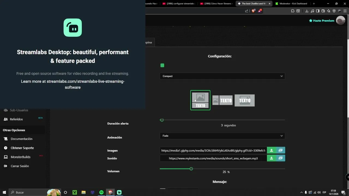Click the Buscar taskbar search box

click(x=35, y=192)
